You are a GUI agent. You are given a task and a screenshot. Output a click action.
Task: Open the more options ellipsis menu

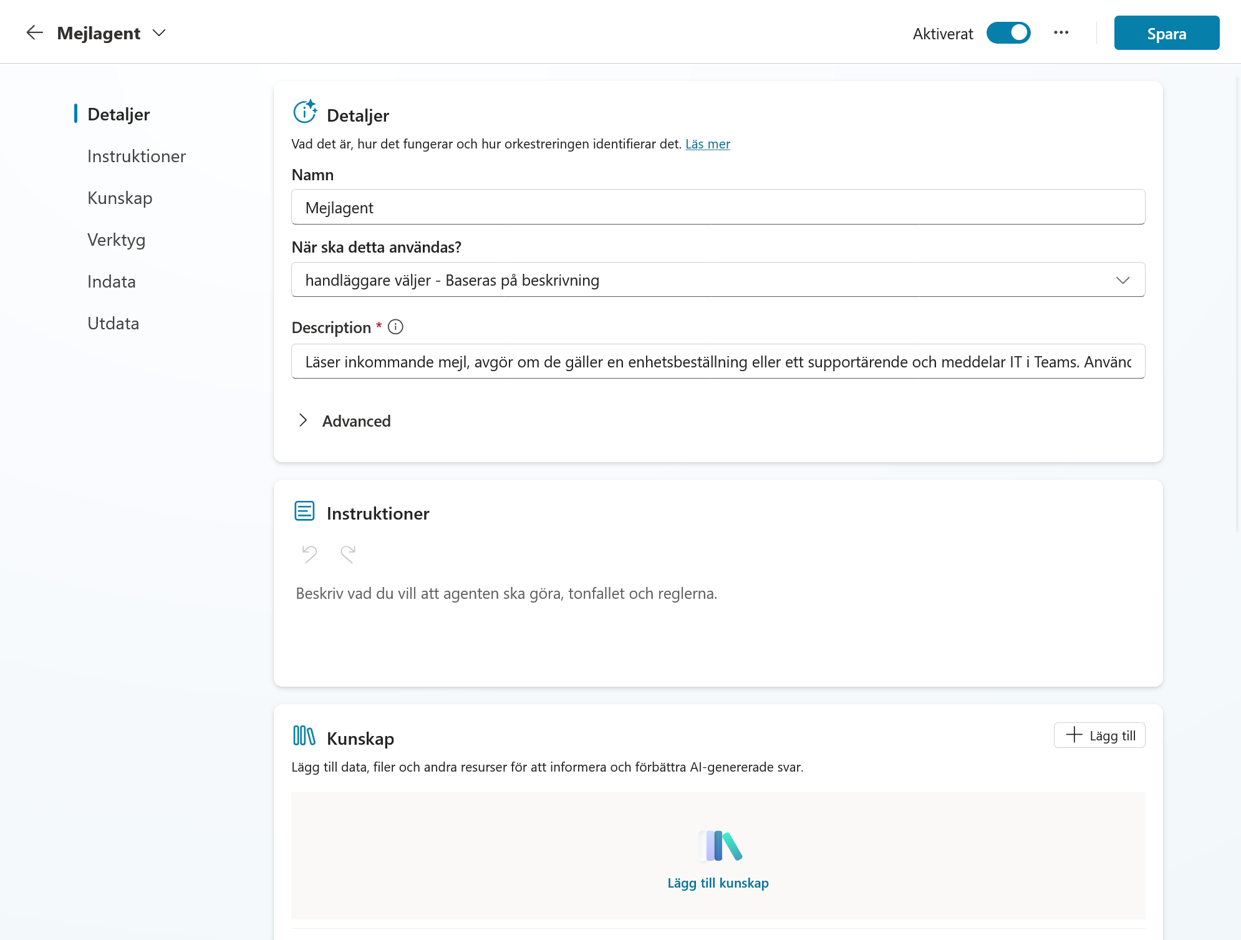tap(1061, 32)
